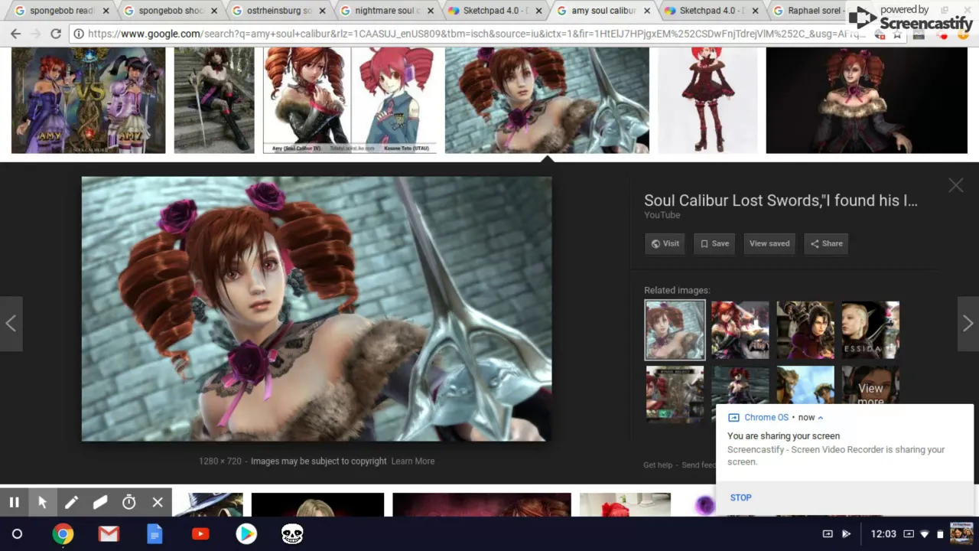
Task: Switch to the 'ostrheinsburg so' tab
Action: (x=279, y=11)
